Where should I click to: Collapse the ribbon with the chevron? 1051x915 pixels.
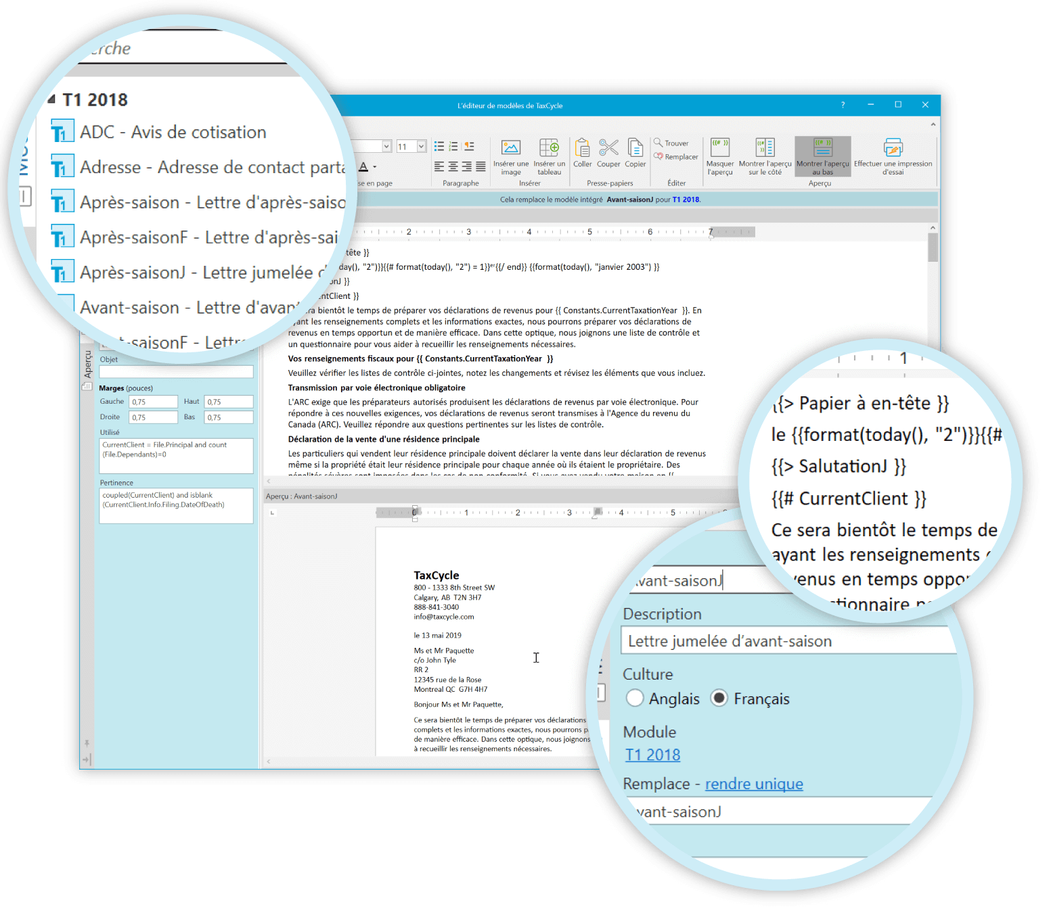pos(933,124)
